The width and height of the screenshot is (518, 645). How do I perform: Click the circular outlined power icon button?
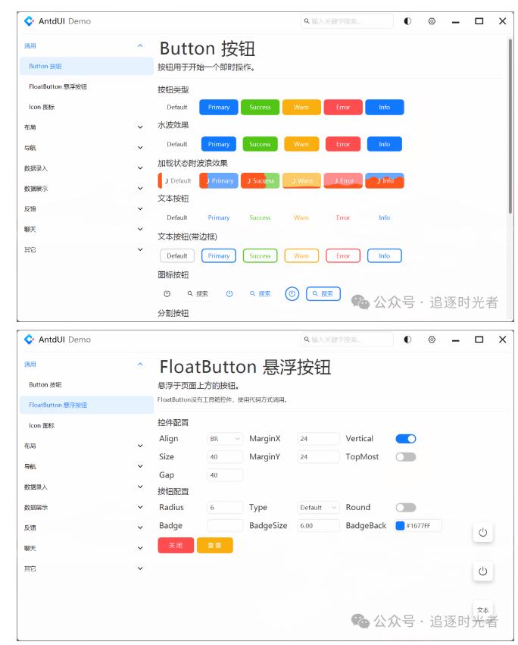[x=292, y=294]
